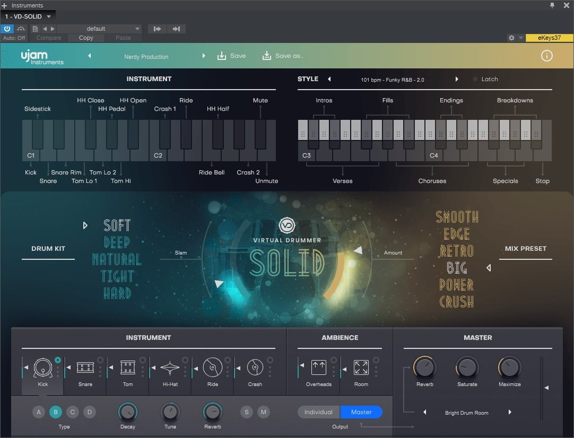
Task: Go to next style after Funky R&B
Action: coord(457,80)
